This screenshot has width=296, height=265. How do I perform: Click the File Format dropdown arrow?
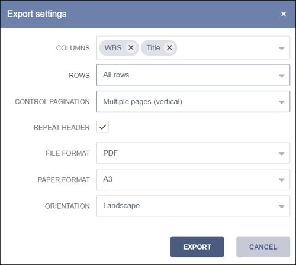coord(281,153)
